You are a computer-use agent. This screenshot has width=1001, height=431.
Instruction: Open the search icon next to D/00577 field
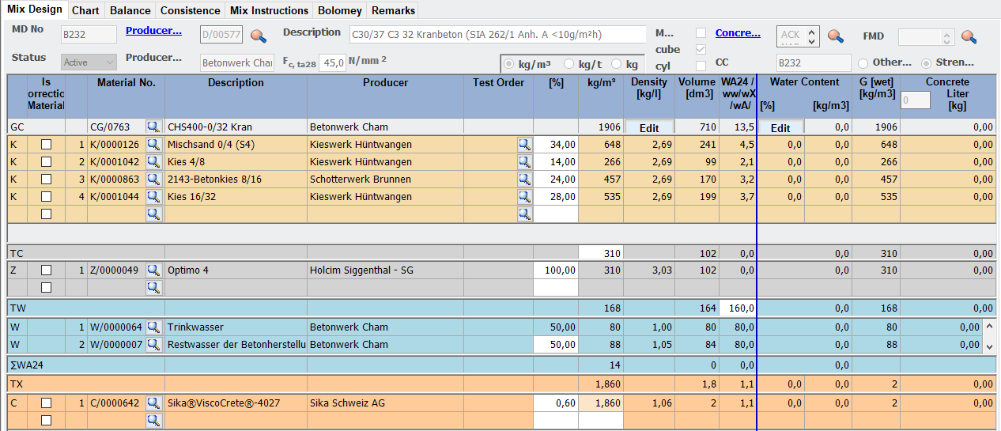click(x=258, y=35)
